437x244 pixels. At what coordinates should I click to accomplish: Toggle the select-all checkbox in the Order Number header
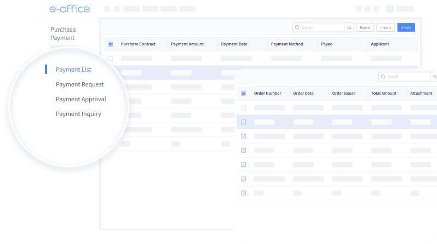[x=243, y=94]
